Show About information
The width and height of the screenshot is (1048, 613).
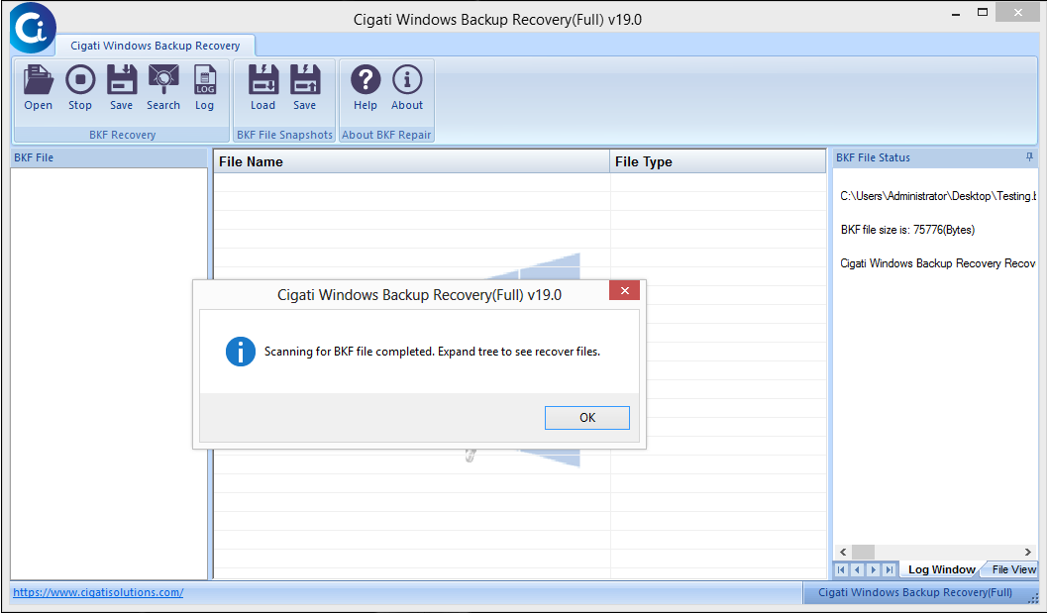[407, 87]
